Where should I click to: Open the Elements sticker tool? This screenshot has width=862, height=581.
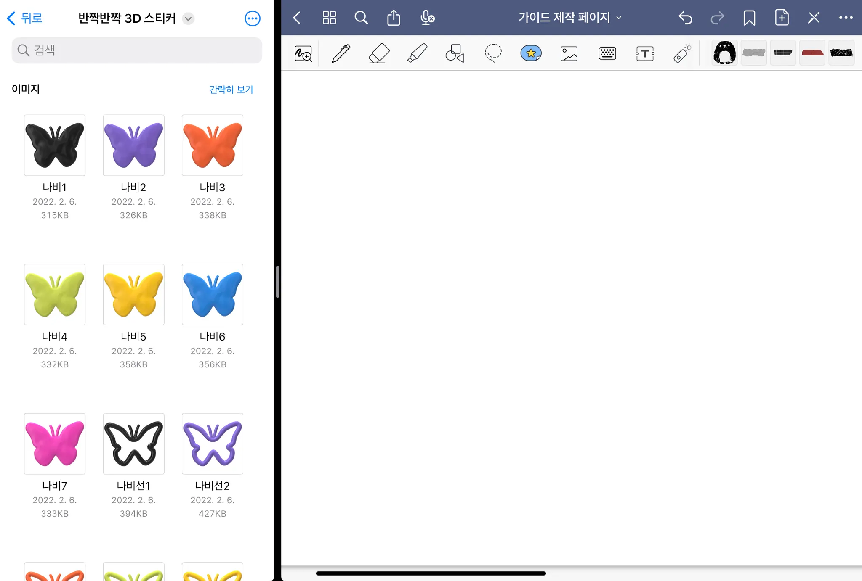(x=531, y=53)
